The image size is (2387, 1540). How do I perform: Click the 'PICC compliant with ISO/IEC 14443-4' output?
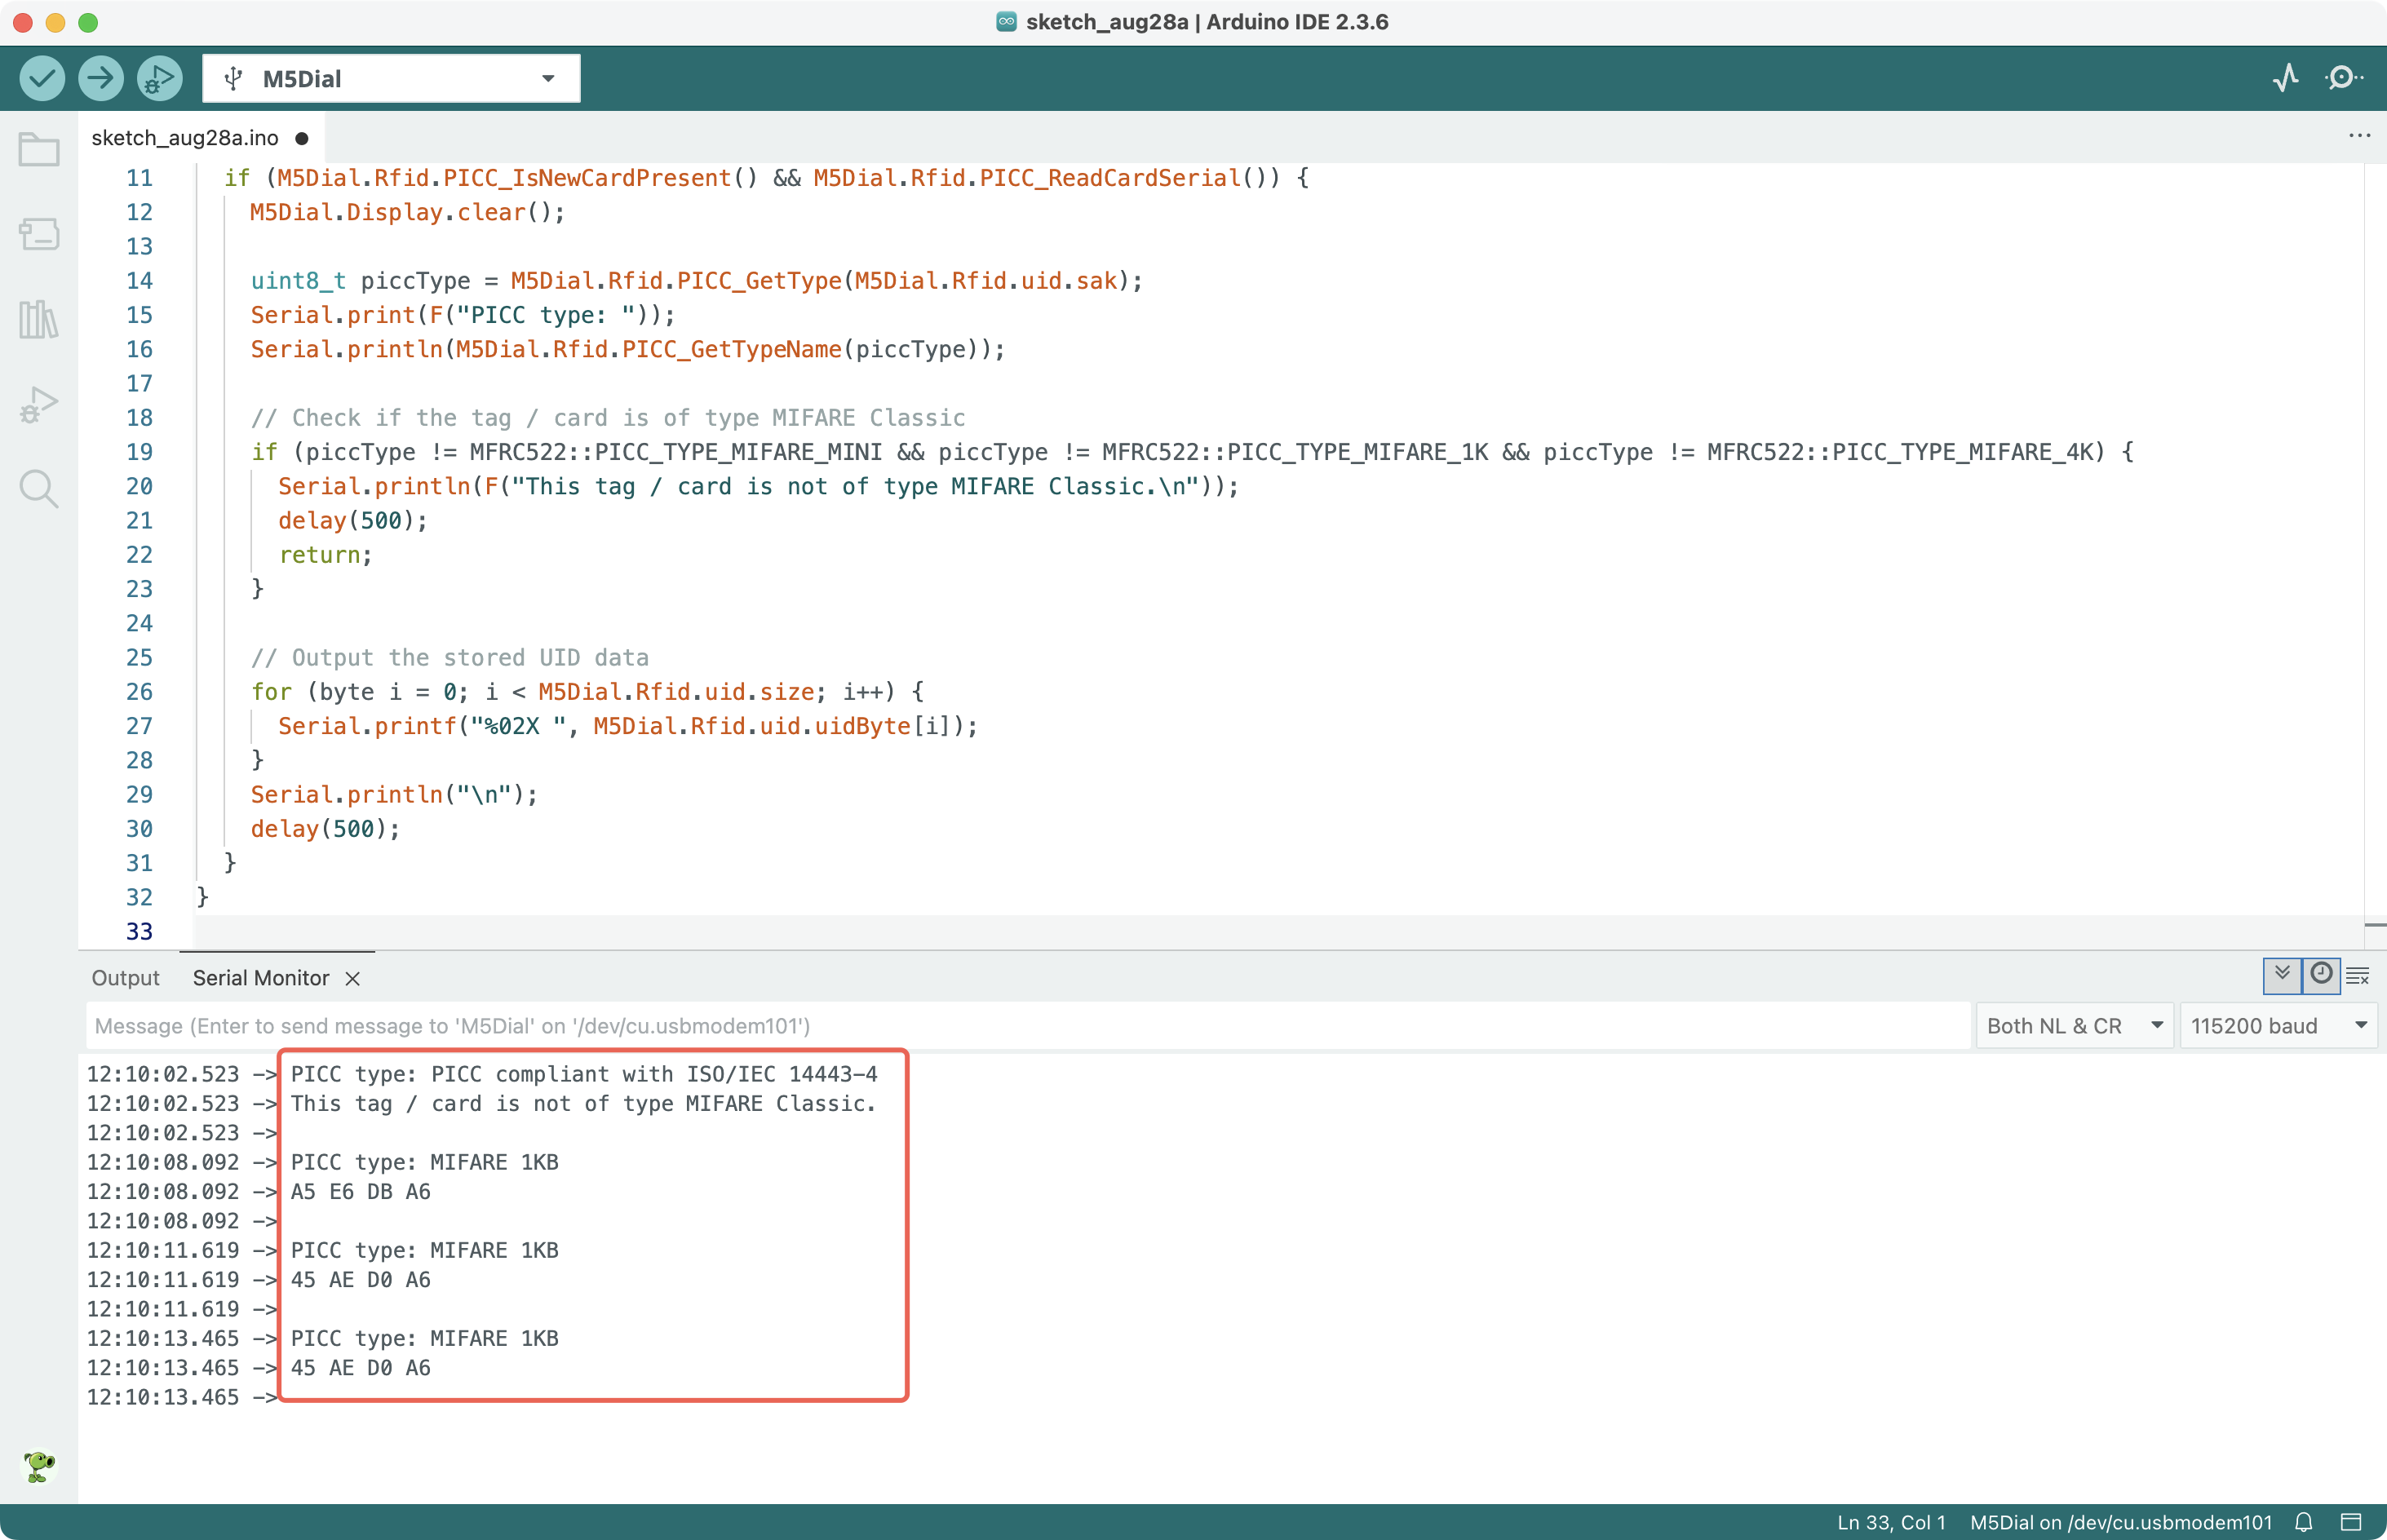(x=655, y=1074)
